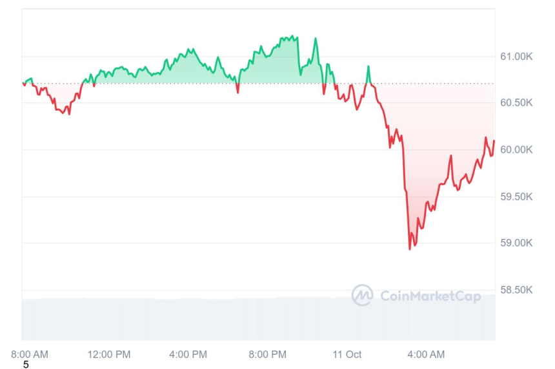This screenshot has width=555, height=369.
Task: Click the 60.50K price axis label
Action: point(516,103)
